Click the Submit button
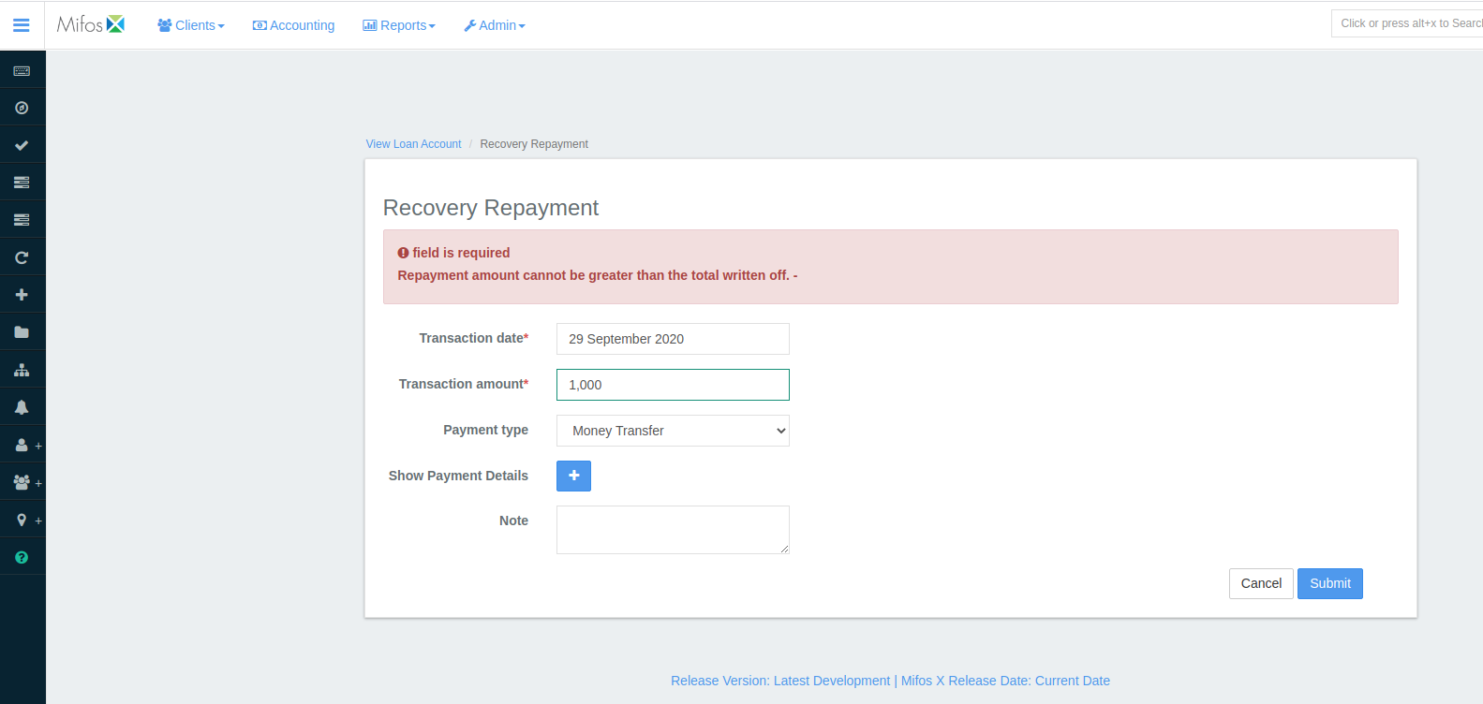1483x704 pixels. pyautogui.click(x=1330, y=583)
